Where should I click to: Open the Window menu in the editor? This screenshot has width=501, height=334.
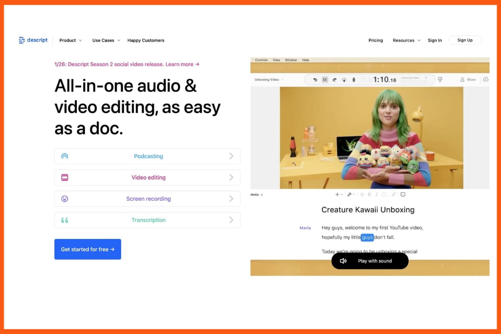(291, 60)
